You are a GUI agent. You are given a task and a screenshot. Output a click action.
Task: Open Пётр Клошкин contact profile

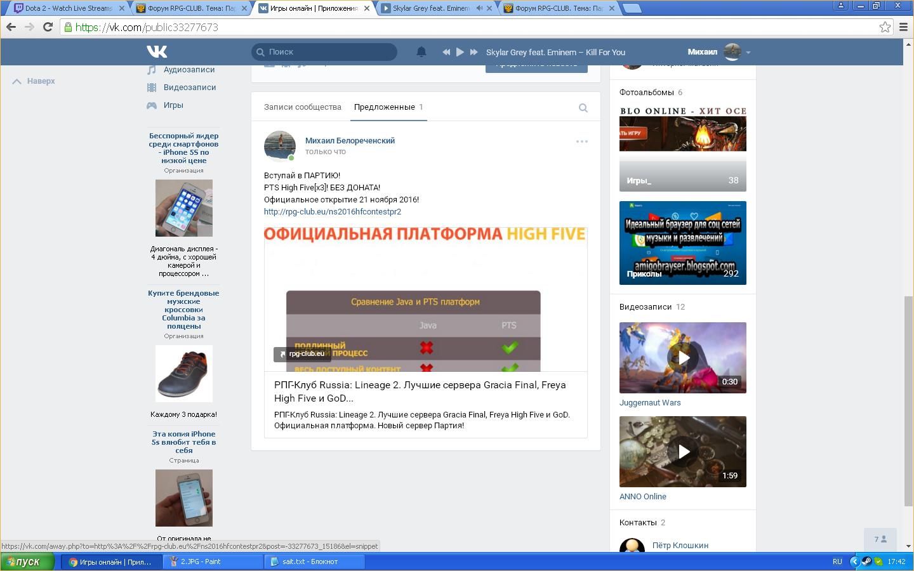click(680, 546)
